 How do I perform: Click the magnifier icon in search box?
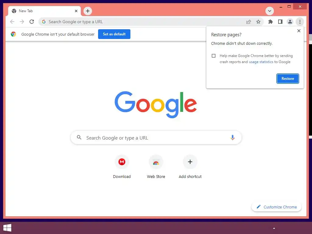tap(79, 137)
